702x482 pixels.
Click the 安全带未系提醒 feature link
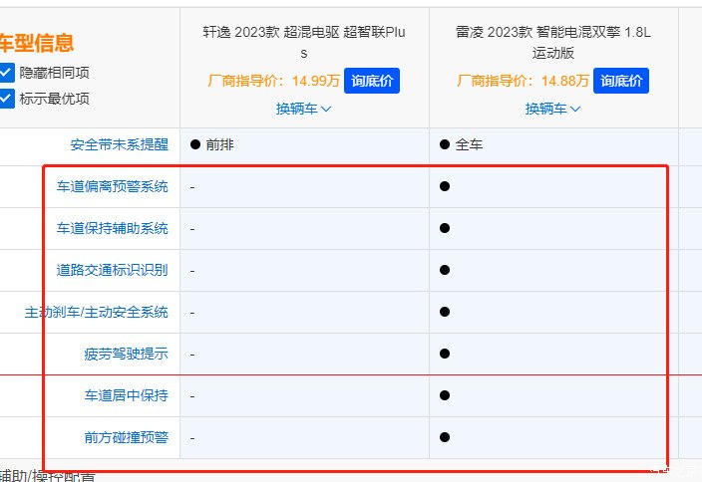(119, 144)
